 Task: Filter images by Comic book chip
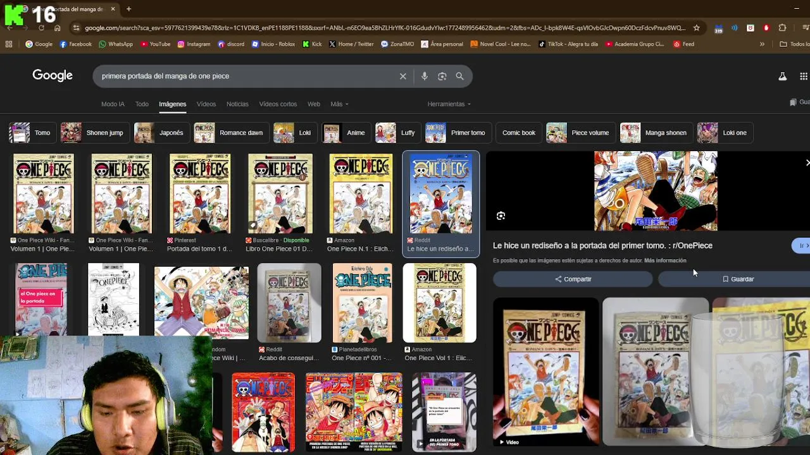pyautogui.click(x=519, y=133)
